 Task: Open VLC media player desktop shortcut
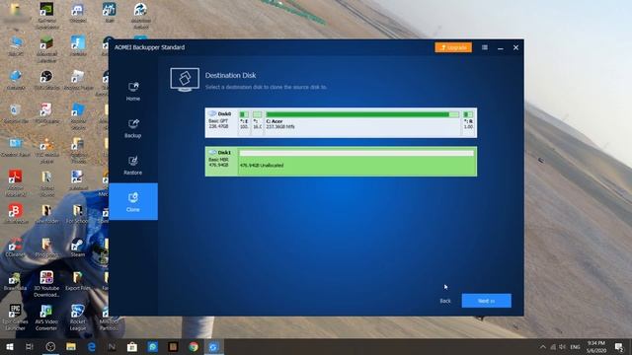pos(46,150)
